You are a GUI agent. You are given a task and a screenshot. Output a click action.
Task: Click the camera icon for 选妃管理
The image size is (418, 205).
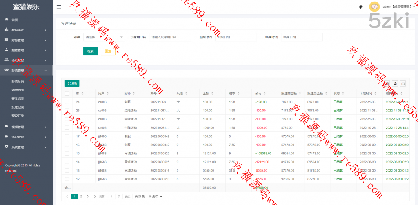7,137
